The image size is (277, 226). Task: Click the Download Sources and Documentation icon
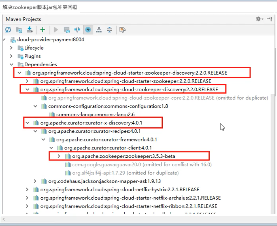click(29, 30)
